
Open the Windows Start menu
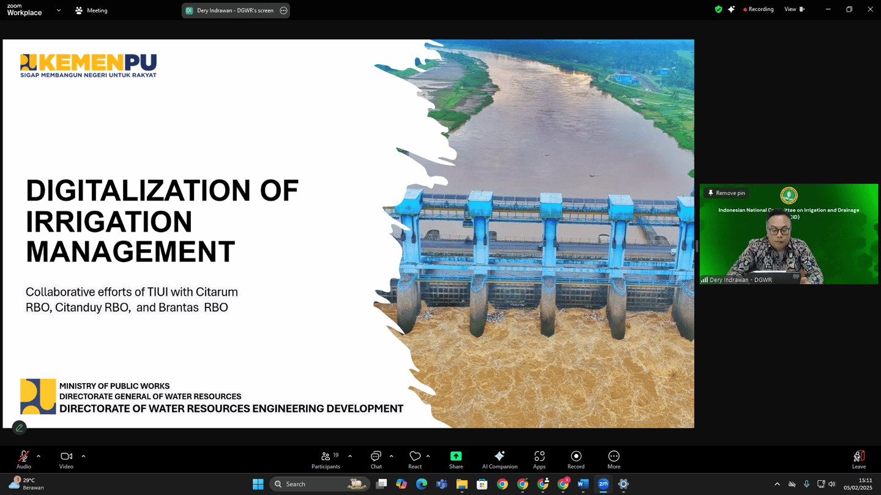[x=258, y=484]
